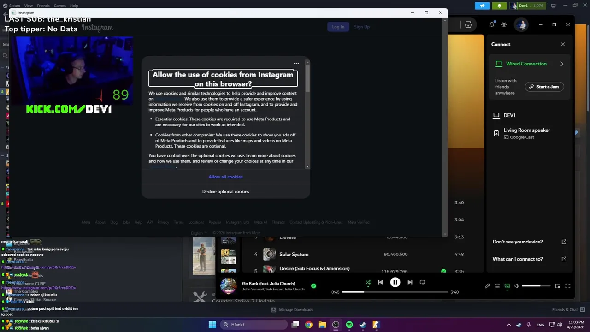Image resolution: width=590 pixels, height=332 pixels.
Task: Select Desire (Sub Focus & Dimension) track
Action: (x=314, y=268)
